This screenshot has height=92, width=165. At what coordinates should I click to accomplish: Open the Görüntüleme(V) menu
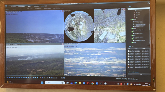point(21,6)
